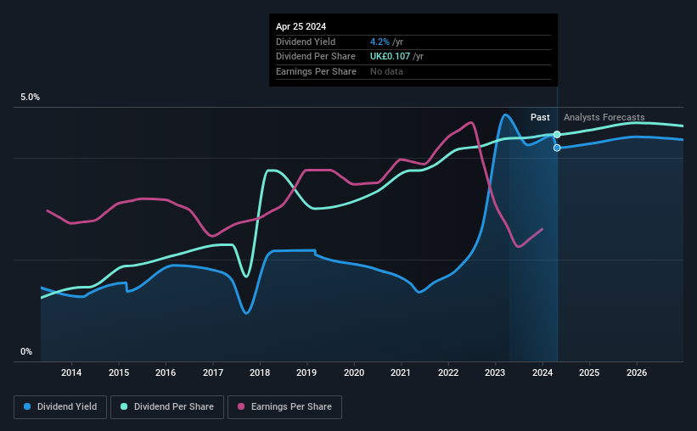The width and height of the screenshot is (697, 431).
Task: Click the 2025 x-axis label
Action: (589, 372)
